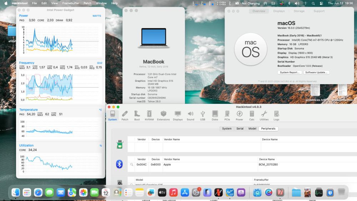The height and width of the screenshot is (201, 357).
Task: Open the Window menu
Action: (x=101, y=3)
